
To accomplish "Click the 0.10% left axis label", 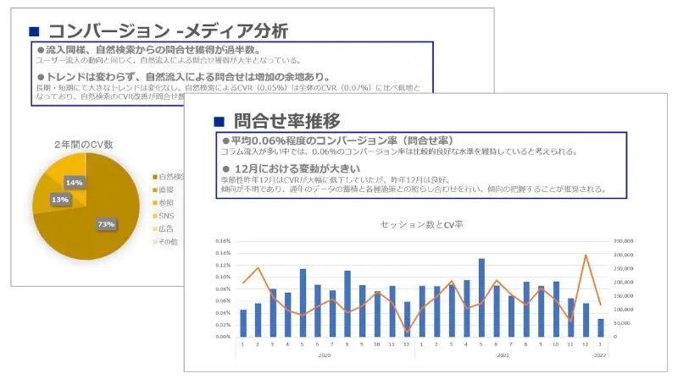I will click(x=223, y=277).
